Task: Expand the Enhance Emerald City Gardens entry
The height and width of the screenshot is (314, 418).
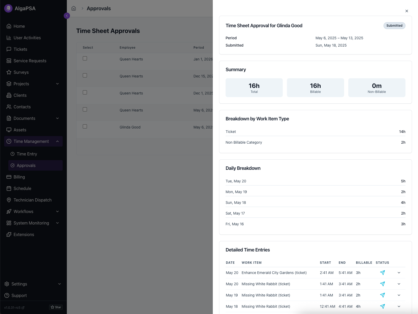Action: point(399,273)
